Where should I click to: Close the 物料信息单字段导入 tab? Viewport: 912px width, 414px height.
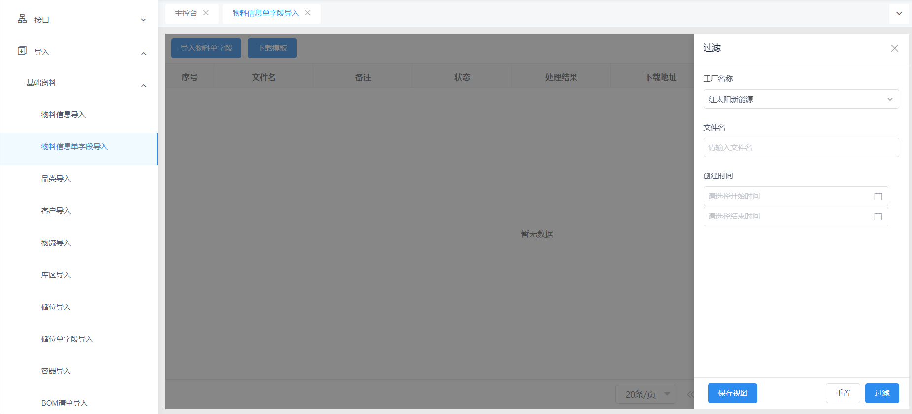tap(308, 13)
